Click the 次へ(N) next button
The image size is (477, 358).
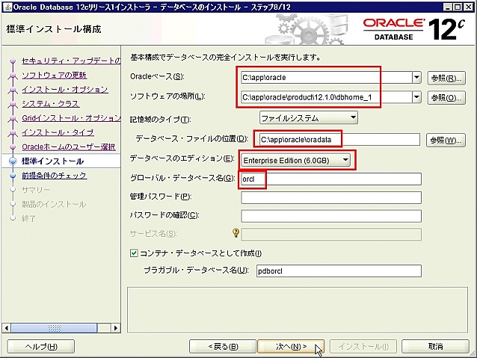291,347
